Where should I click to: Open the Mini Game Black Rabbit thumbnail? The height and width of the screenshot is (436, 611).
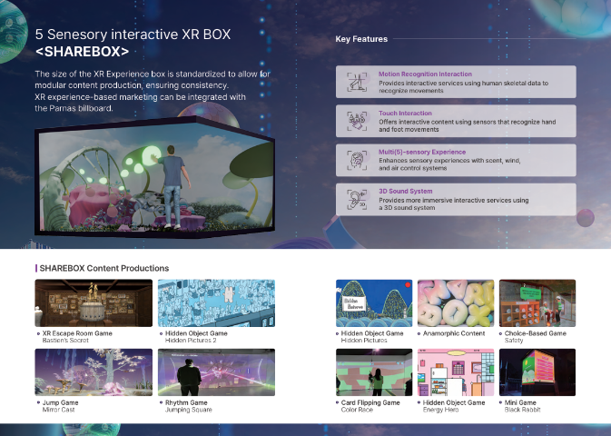click(537, 372)
